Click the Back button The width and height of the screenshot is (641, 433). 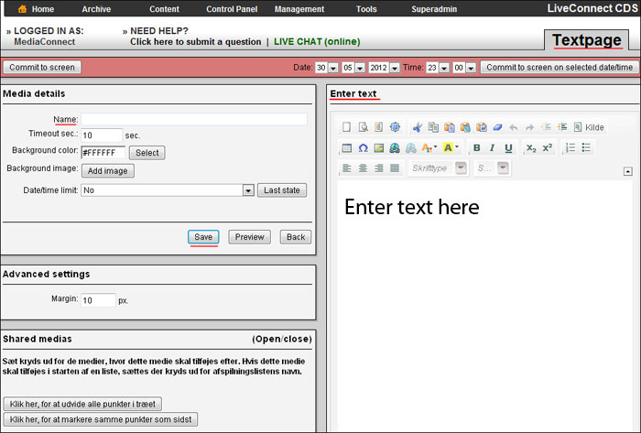pyautogui.click(x=296, y=237)
